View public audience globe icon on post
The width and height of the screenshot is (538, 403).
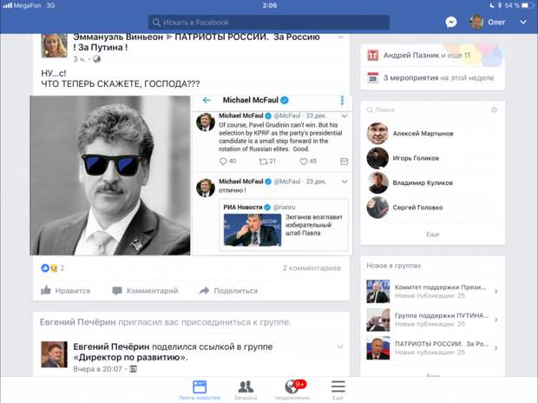click(97, 59)
